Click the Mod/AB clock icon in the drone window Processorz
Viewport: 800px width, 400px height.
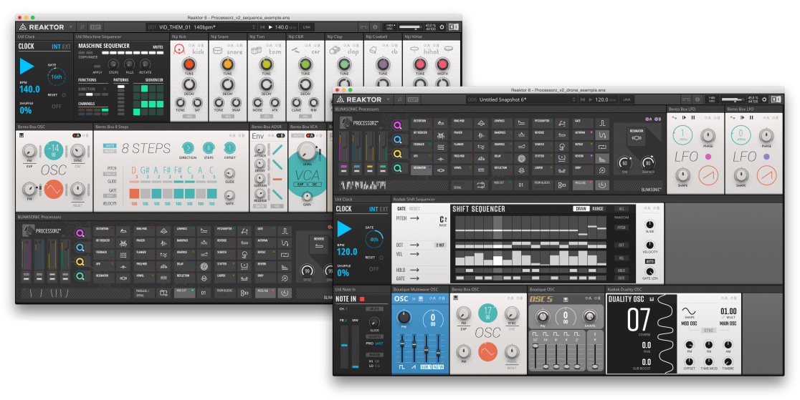click(603, 185)
